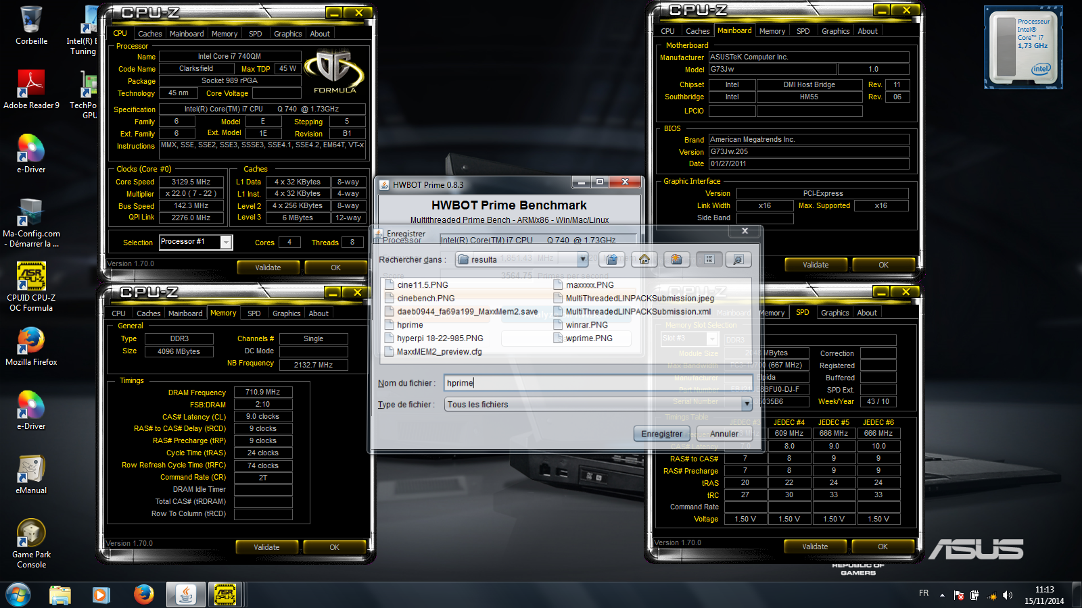Image resolution: width=1082 pixels, height=608 pixels.
Task: Go up one folder level in the save dialog
Action: [611, 259]
